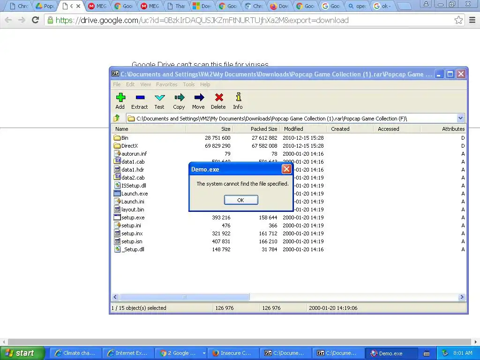480x360 pixels.
Task: Click the system tray clock 8:01 AM
Action: (463, 353)
